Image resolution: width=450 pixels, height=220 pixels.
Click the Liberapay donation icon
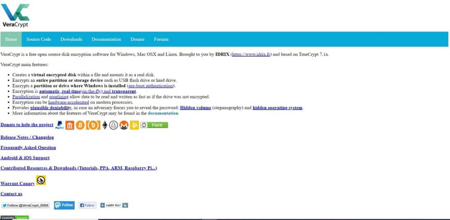click(x=134, y=125)
